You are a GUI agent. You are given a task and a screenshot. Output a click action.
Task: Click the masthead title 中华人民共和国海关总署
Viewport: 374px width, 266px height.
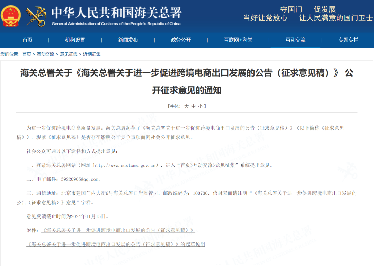(117, 13)
